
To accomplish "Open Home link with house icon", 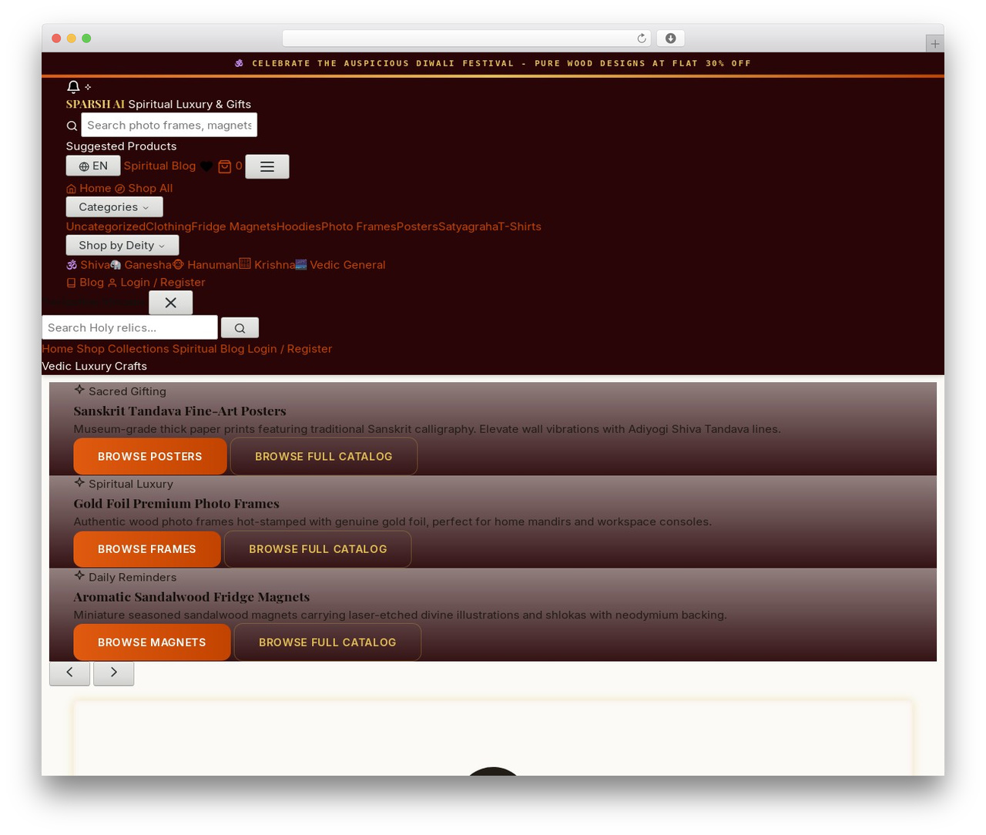I will click(89, 189).
